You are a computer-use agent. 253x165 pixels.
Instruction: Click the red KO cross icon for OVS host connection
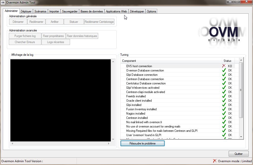224,66
